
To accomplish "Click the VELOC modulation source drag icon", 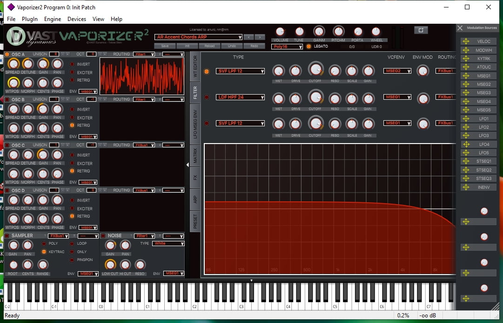I will 466,41.
